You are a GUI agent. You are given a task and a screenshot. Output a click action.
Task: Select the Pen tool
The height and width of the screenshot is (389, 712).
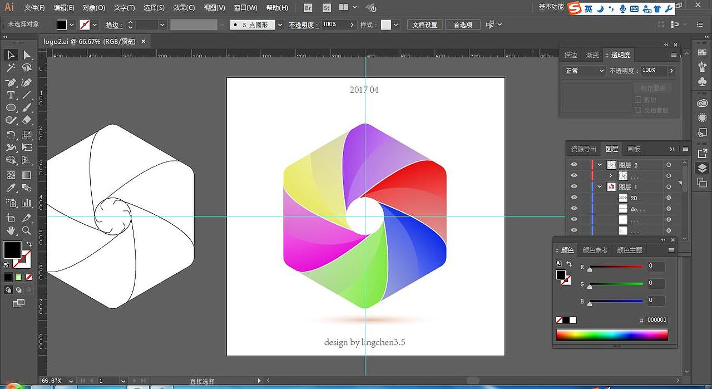point(11,82)
